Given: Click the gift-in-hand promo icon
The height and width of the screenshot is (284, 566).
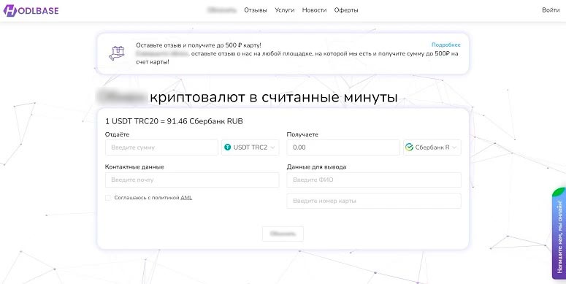Looking at the screenshot, I should pos(117,53).
